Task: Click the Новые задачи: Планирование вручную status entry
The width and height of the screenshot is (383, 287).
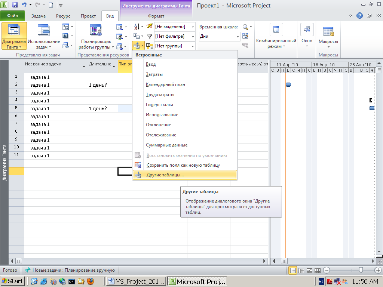Action: click(70, 270)
